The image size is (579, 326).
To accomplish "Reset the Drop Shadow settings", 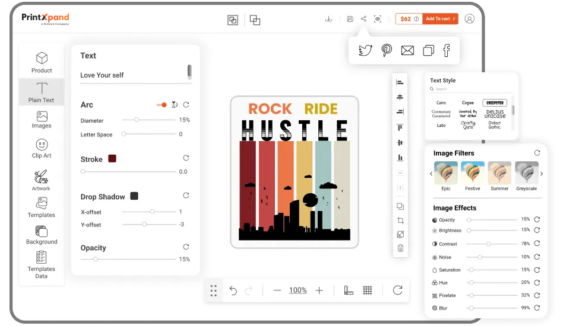I will [186, 196].
